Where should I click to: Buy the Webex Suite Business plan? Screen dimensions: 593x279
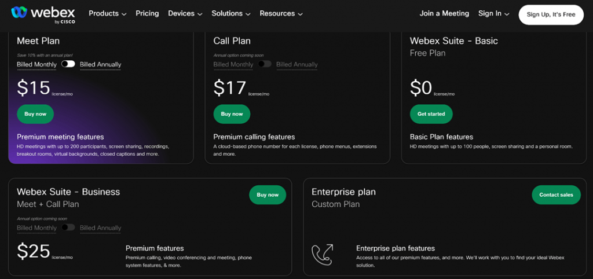[268, 195]
